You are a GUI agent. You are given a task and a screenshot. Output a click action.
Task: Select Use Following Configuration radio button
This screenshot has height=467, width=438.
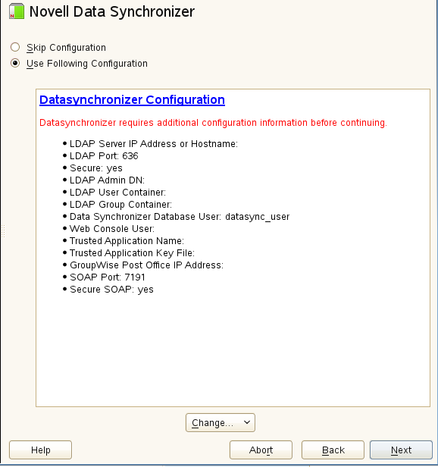tap(15, 63)
